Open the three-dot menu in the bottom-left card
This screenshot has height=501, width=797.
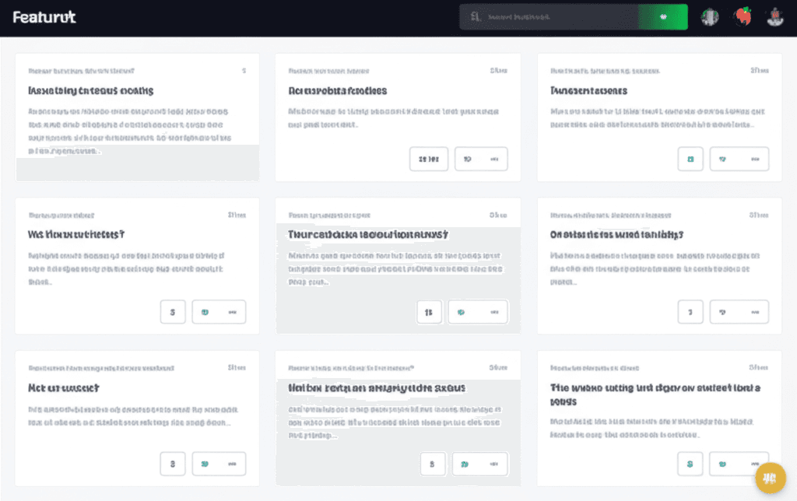(x=232, y=464)
